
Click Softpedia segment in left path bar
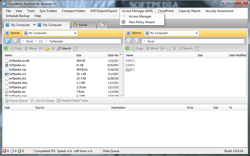(56, 41)
